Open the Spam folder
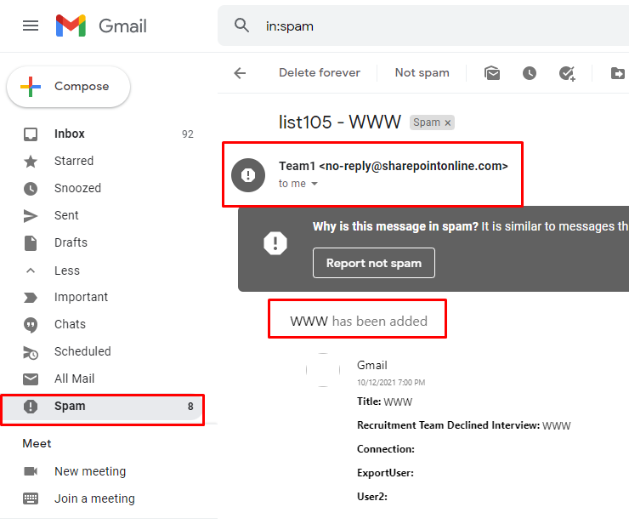The width and height of the screenshot is (629, 524). [x=102, y=407]
